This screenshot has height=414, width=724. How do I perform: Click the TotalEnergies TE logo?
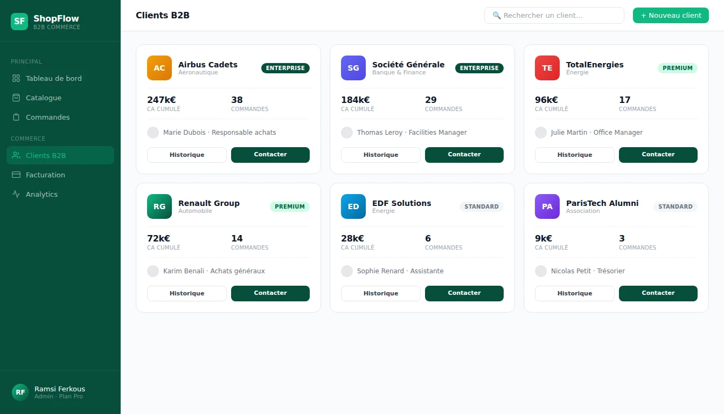coord(547,68)
